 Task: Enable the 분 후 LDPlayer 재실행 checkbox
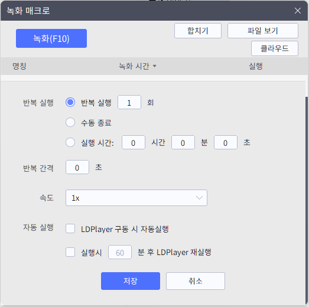click(70, 252)
